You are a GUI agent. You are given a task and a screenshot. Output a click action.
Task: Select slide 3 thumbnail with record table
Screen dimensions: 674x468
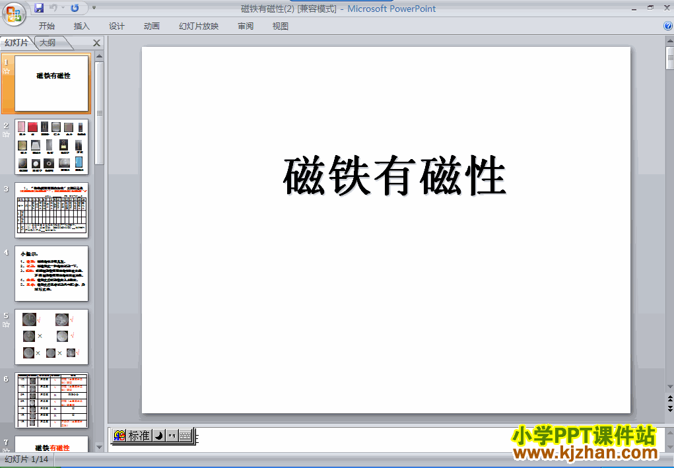coord(51,210)
